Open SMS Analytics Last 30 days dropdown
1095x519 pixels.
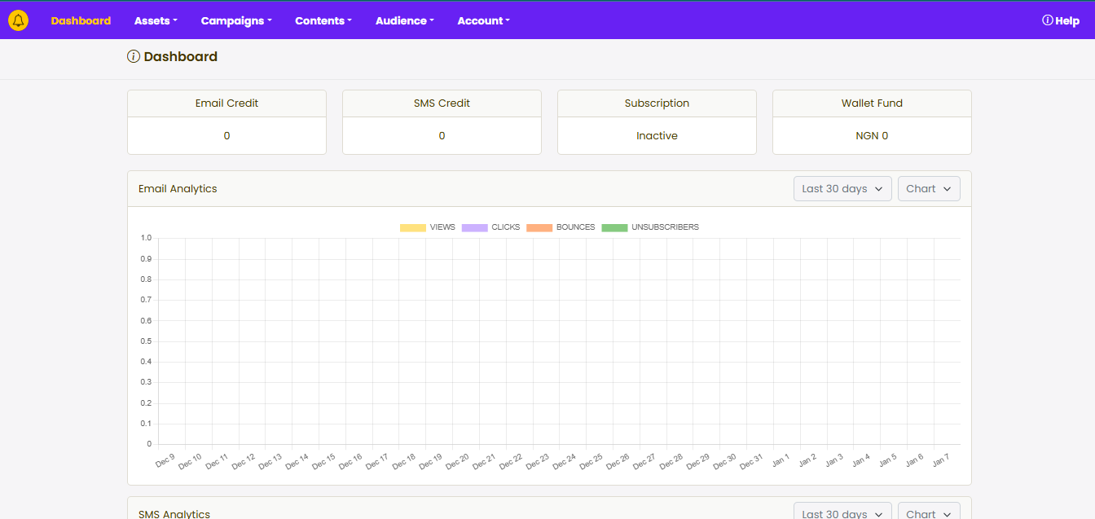842,512
